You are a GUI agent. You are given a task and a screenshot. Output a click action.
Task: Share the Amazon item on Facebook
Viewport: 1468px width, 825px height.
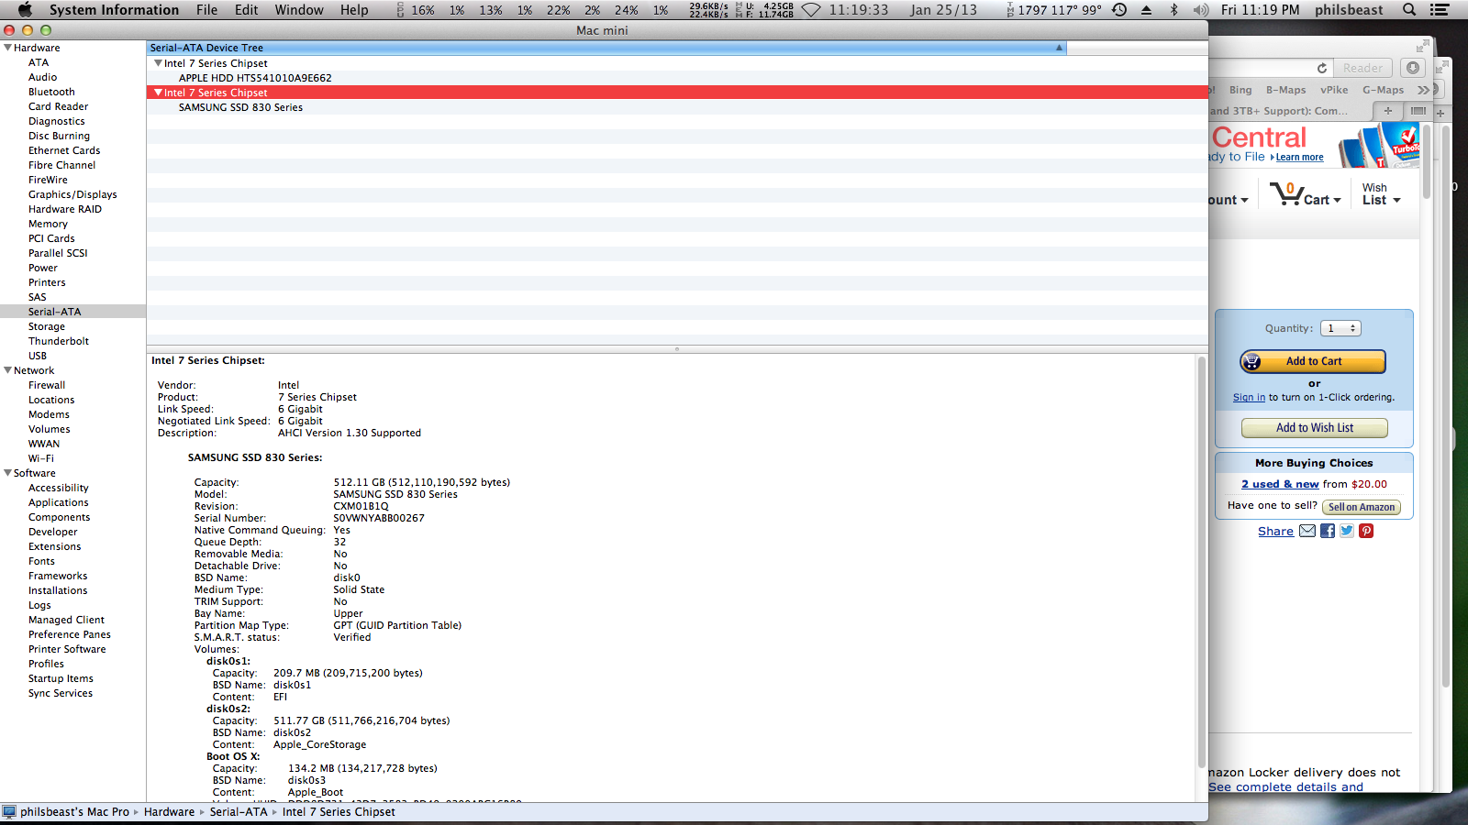tap(1328, 531)
